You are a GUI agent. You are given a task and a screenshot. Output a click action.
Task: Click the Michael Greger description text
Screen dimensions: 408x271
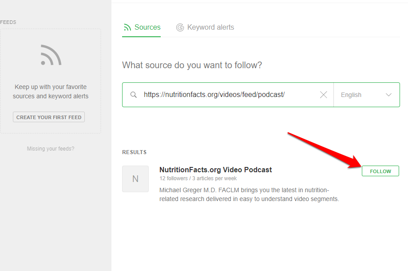point(249,194)
